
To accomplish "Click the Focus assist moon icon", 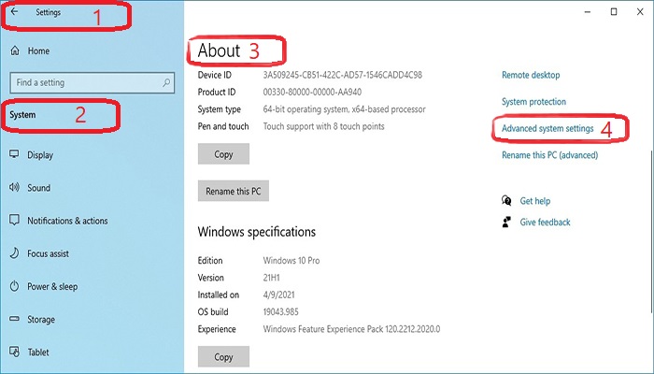I will (14, 253).
